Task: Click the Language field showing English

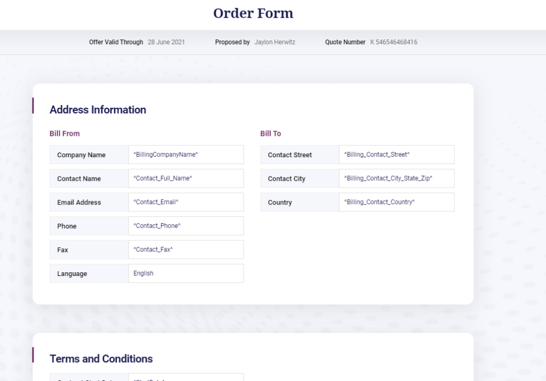Action: 186,273
